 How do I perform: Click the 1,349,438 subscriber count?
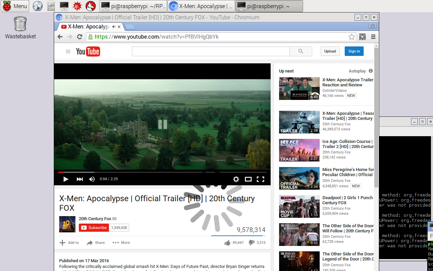click(x=119, y=228)
